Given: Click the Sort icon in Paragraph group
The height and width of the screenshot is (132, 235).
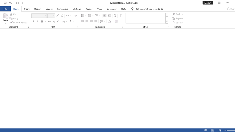Looking at the screenshot, I should [115, 16].
